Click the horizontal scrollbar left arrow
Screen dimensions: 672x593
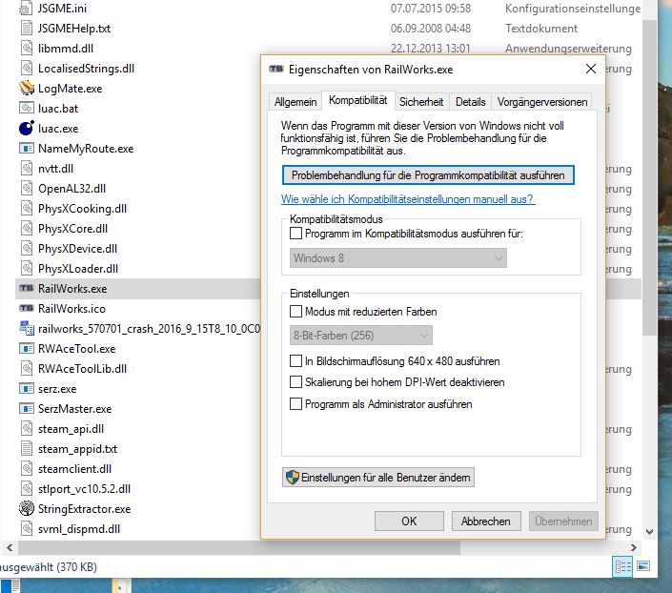(x=10, y=547)
